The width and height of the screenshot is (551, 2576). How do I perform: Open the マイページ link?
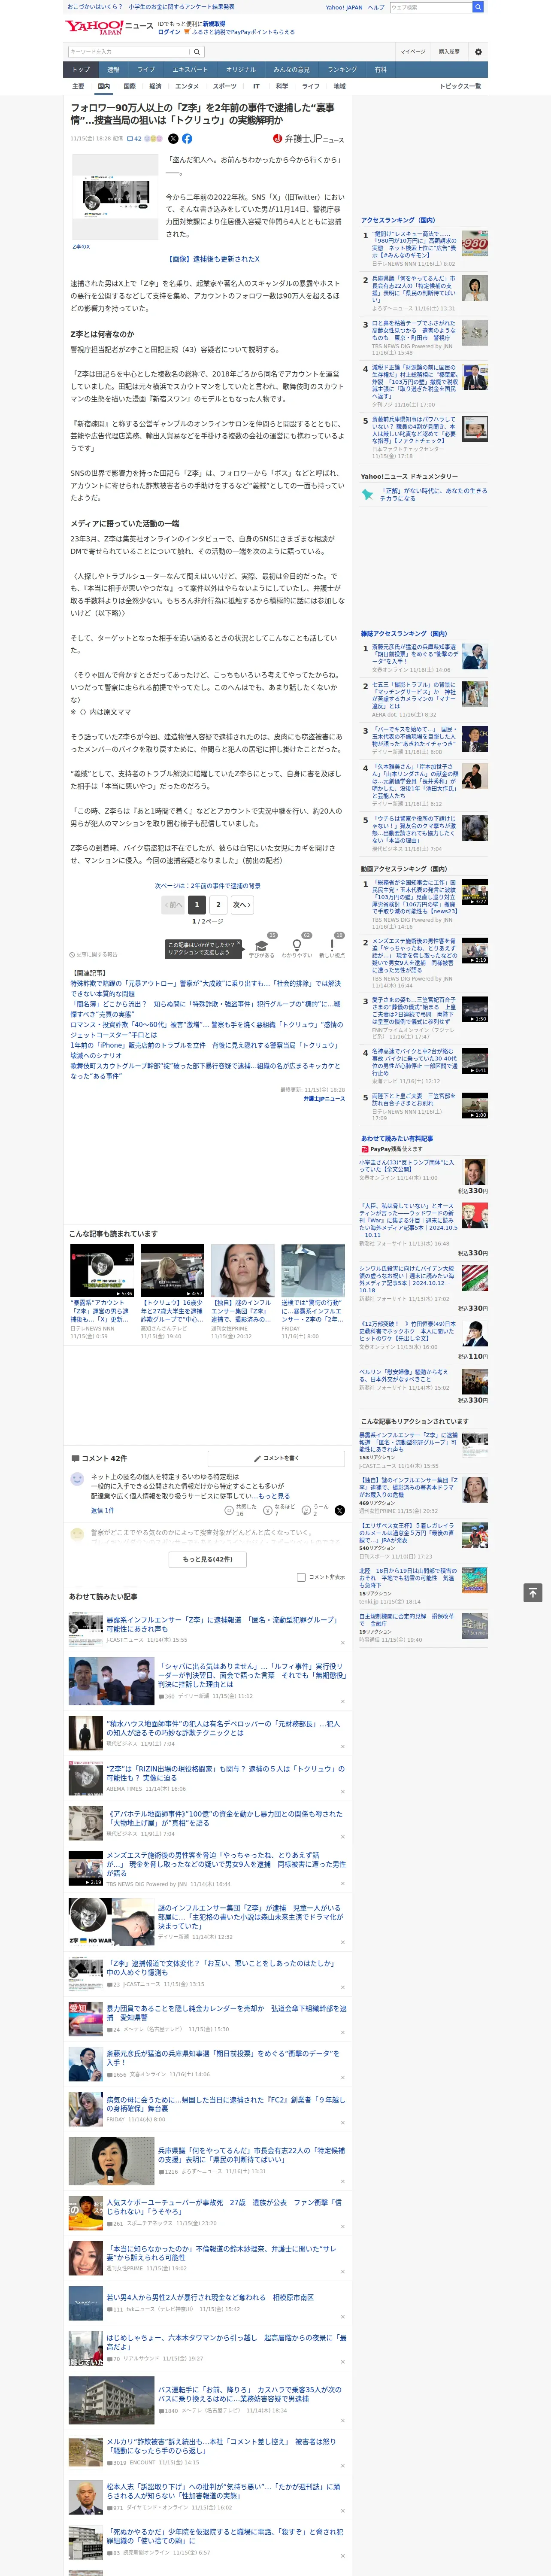413,52
